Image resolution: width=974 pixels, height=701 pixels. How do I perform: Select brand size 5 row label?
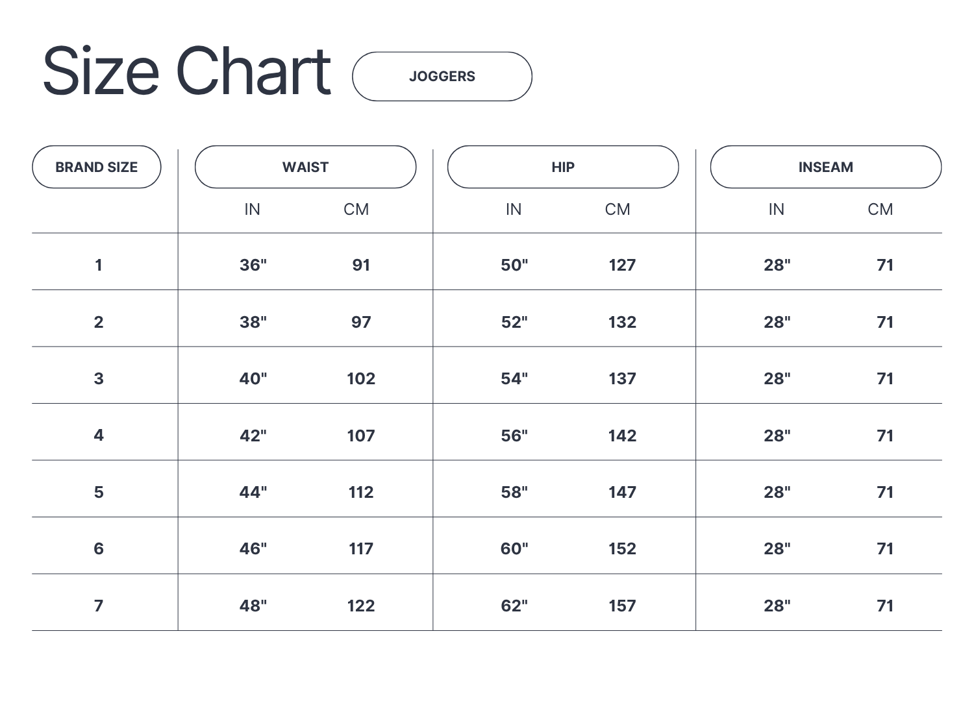point(99,492)
